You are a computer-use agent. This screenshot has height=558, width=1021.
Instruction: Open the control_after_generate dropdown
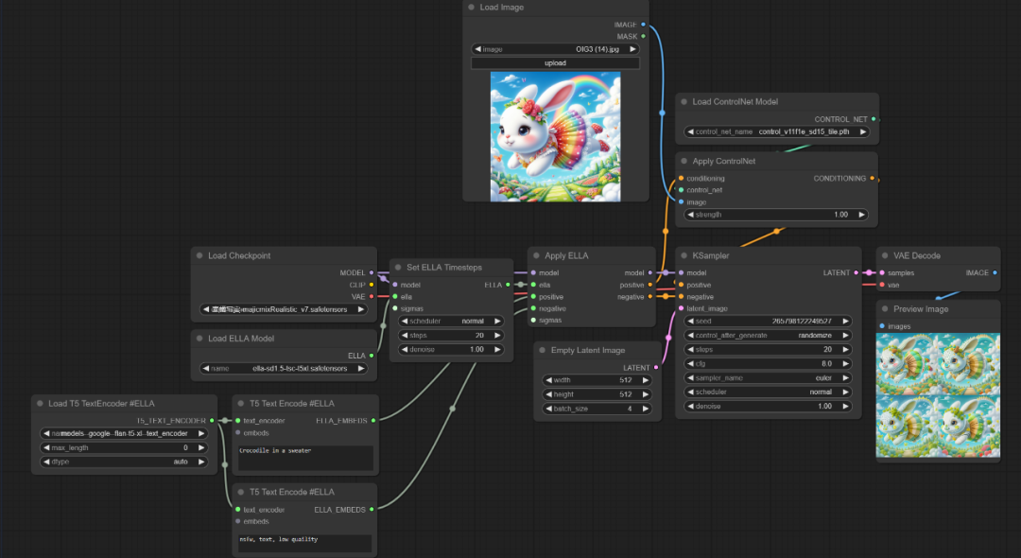[768, 336]
